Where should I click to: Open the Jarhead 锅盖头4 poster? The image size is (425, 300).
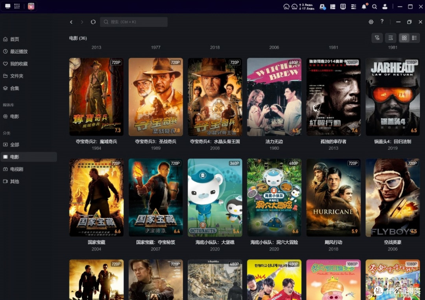click(393, 97)
